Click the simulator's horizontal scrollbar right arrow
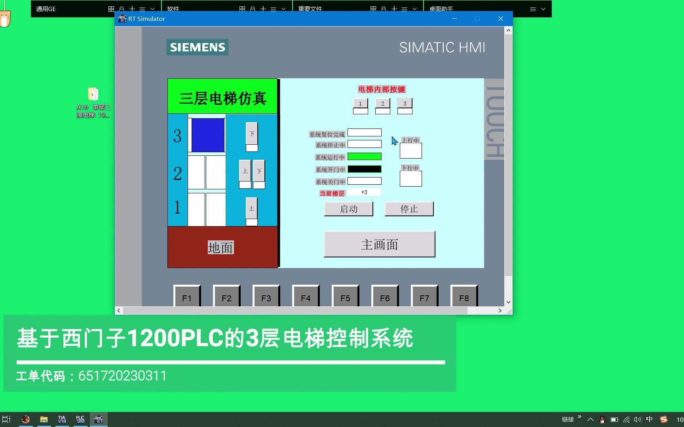Image resolution: width=684 pixels, height=427 pixels. (500, 311)
